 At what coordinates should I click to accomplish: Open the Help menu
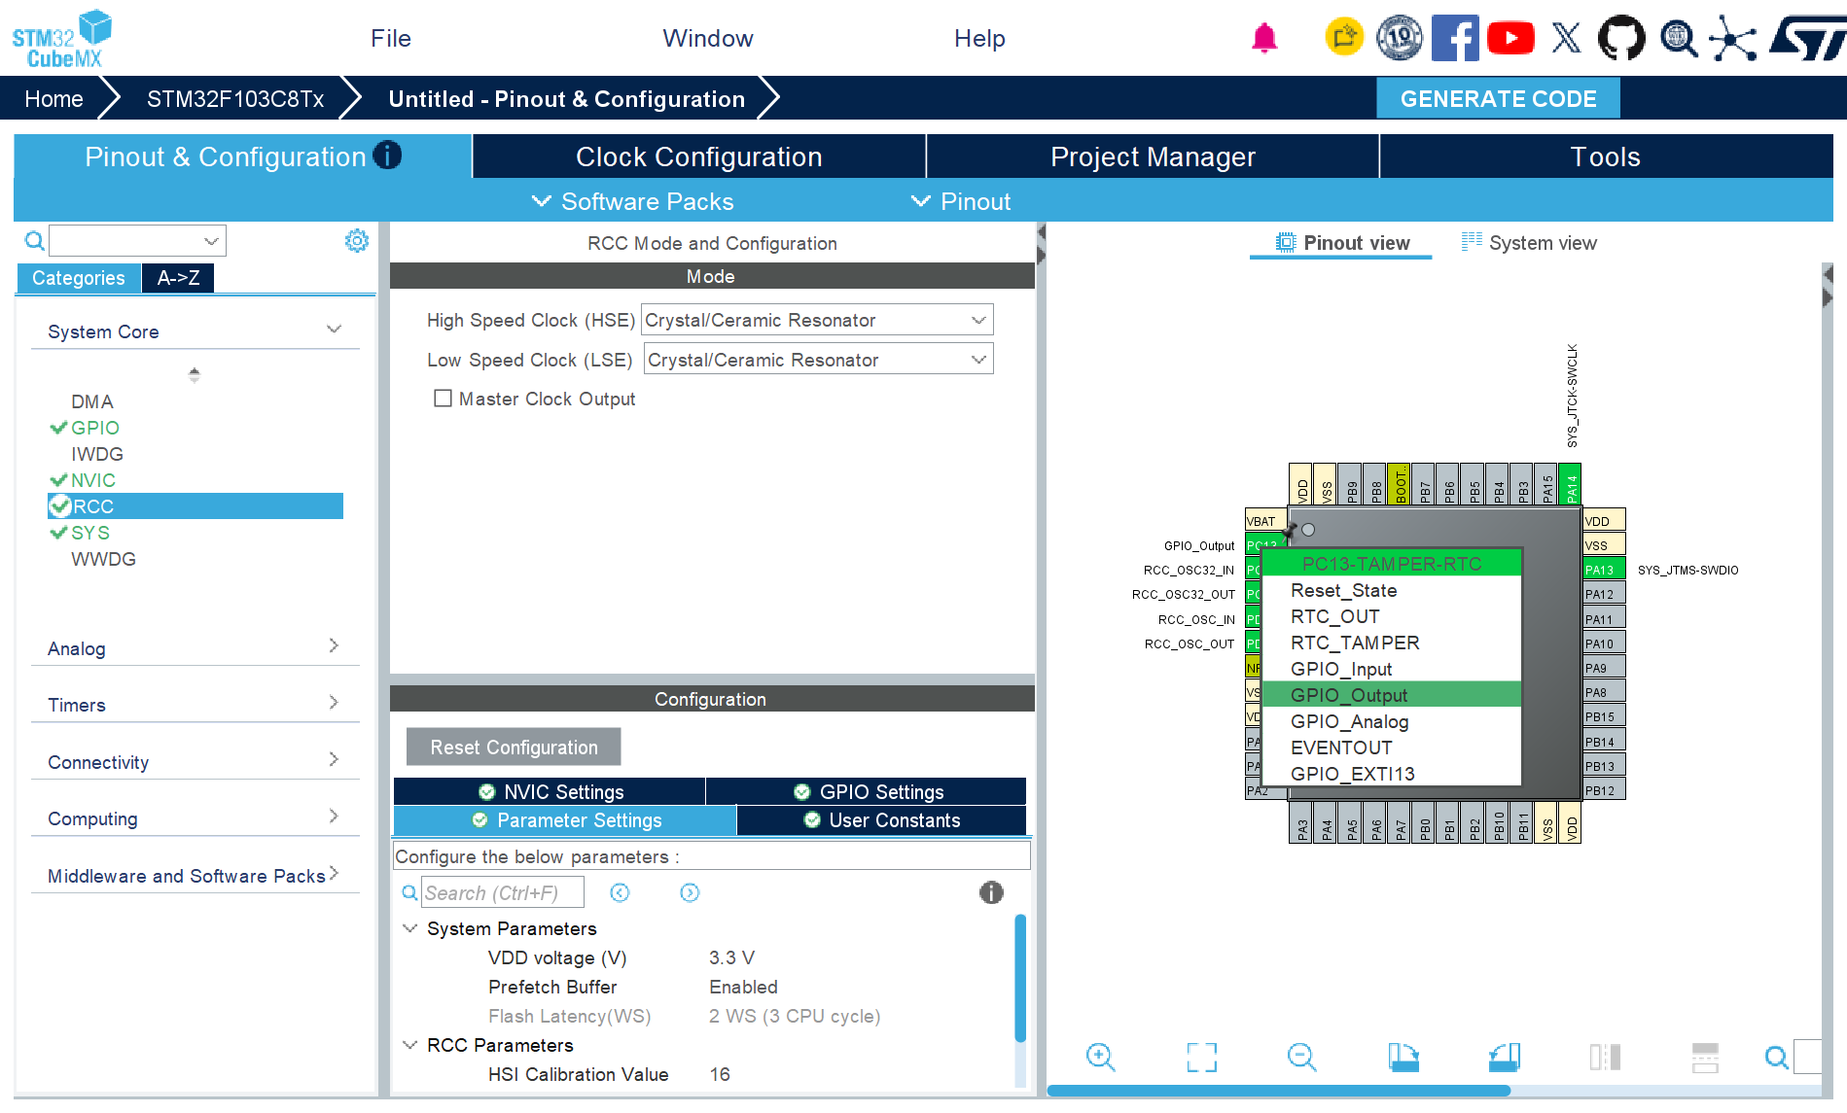[979, 38]
